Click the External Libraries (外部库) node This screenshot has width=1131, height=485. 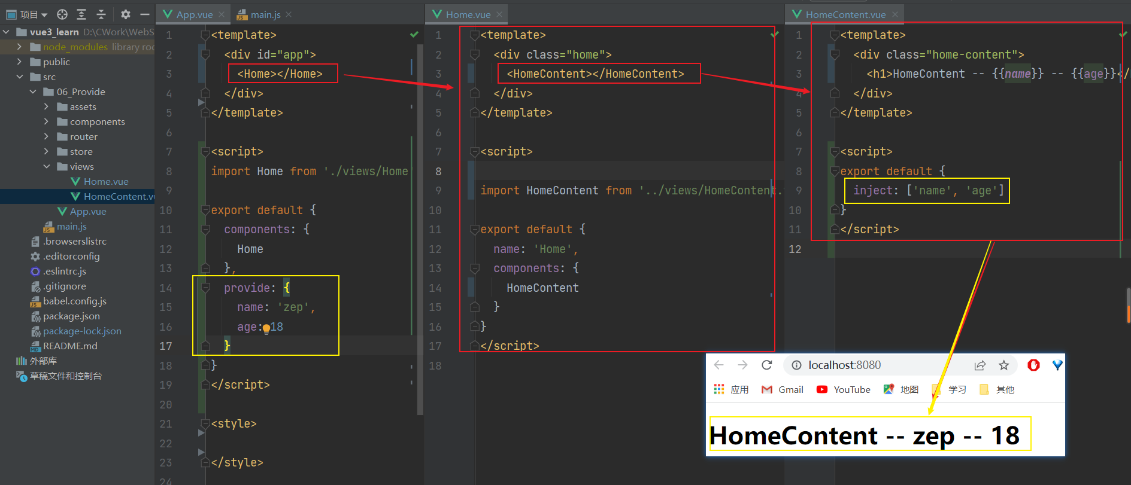point(37,361)
